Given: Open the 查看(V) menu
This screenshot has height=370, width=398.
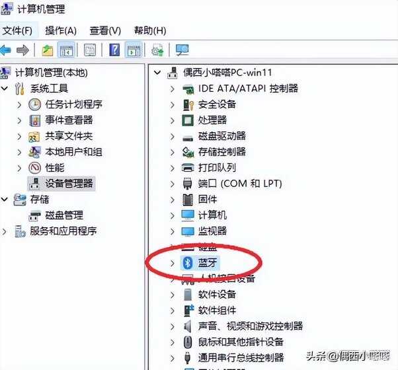Looking at the screenshot, I should tap(105, 30).
